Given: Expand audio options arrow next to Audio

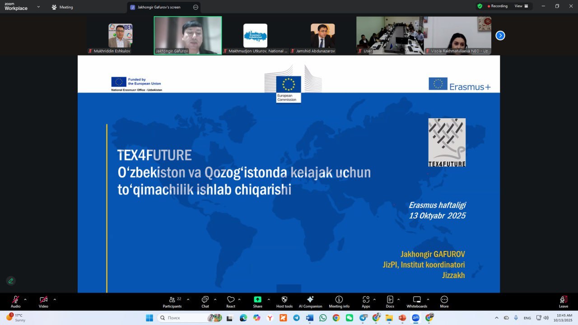Looking at the screenshot, I should (x=25, y=299).
